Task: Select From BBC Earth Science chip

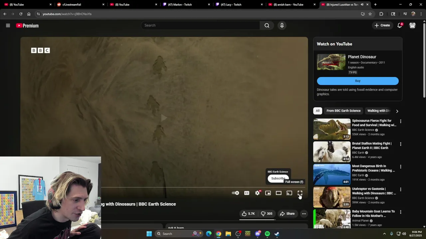Action: point(343,111)
